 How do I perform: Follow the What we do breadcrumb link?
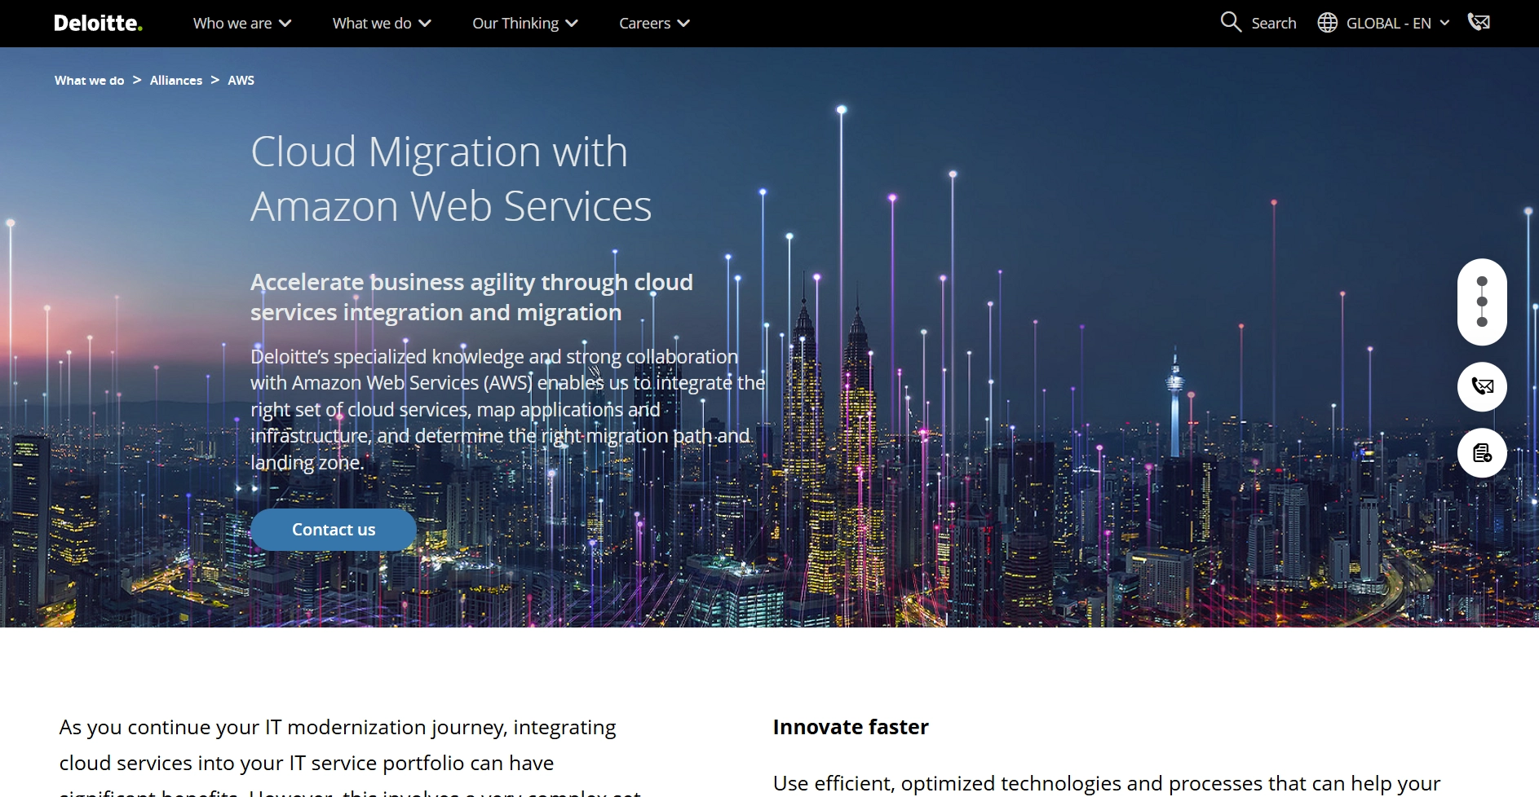tap(90, 80)
